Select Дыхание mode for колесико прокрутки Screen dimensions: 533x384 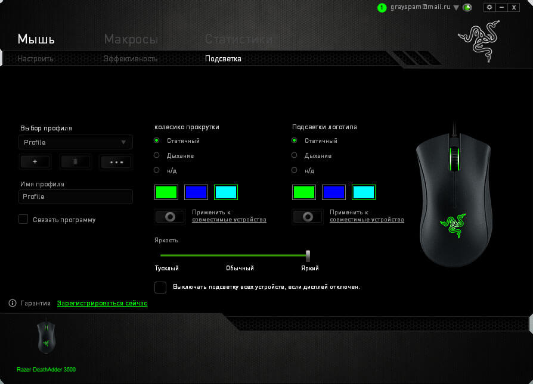pyautogui.click(x=156, y=155)
